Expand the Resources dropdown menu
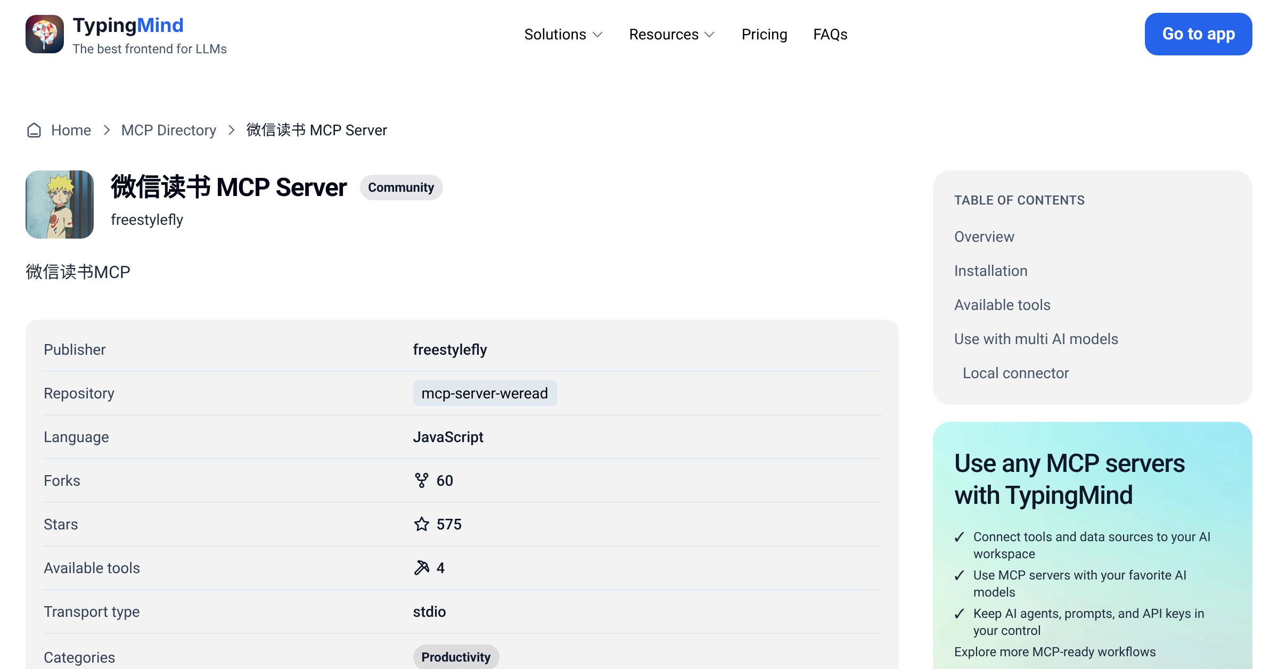Screen dimensions: 1278x669 click(672, 34)
